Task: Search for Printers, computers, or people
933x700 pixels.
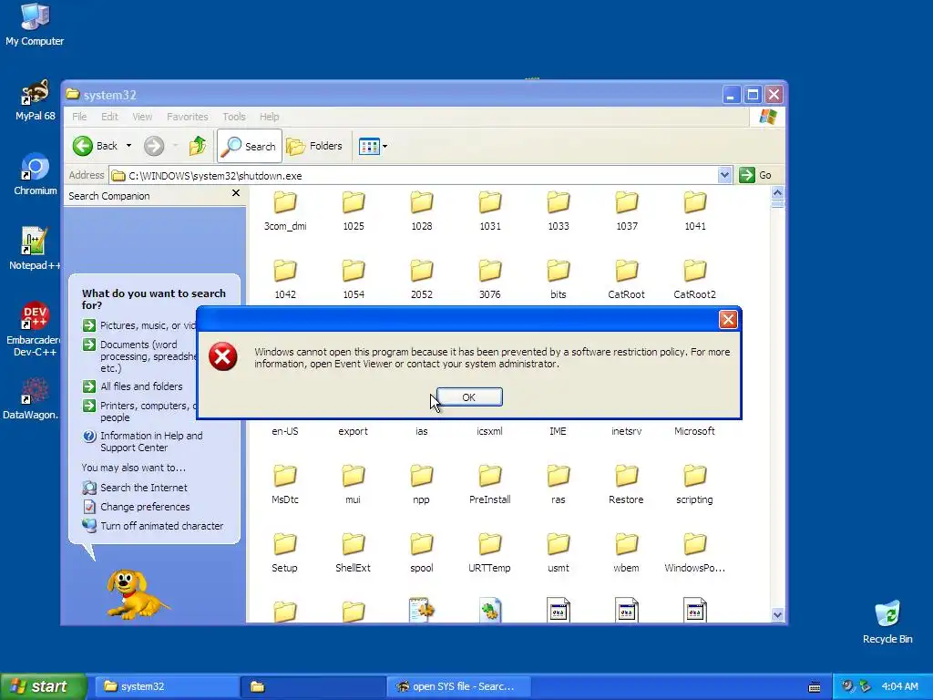Action: 138,411
